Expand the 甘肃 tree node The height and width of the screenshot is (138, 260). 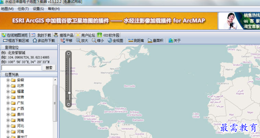(x=8, y=97)
